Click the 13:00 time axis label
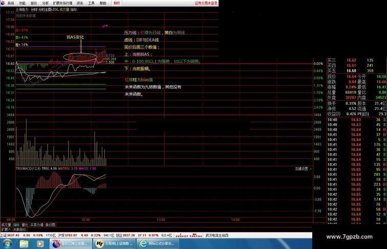The width and height of the screenshot is (387, 249). (161, 220)
